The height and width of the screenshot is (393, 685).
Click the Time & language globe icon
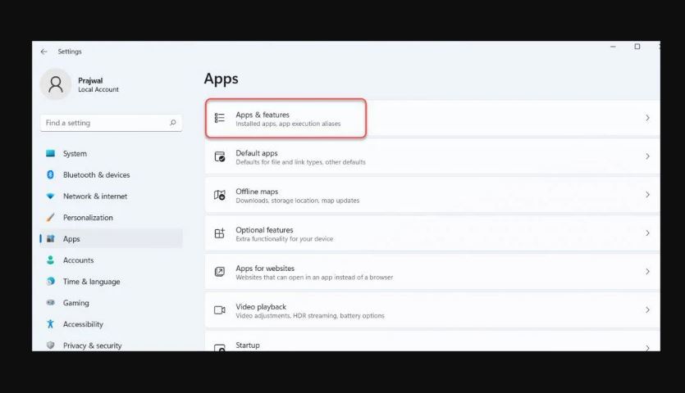[50, 282]
